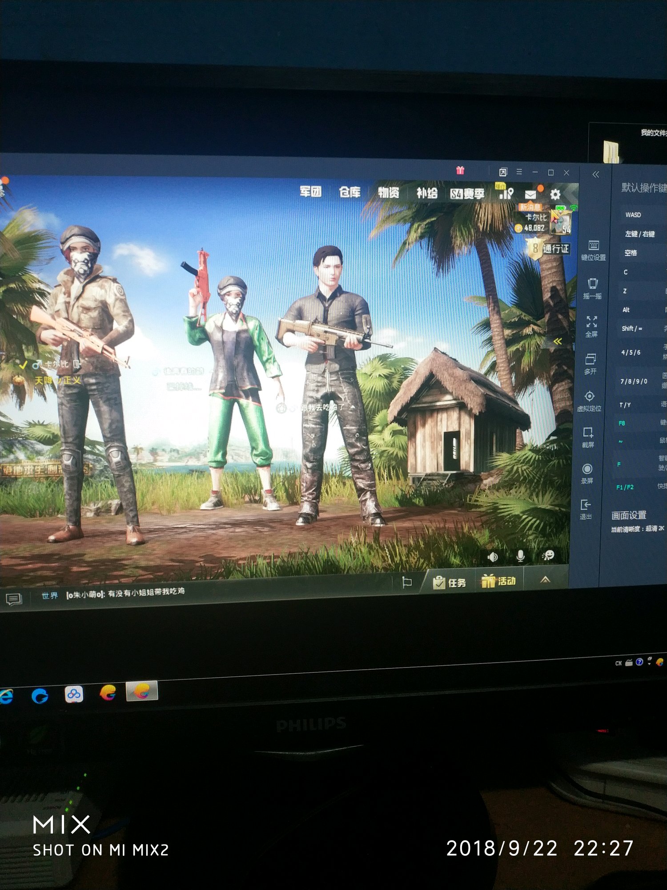Enter 全屏 fullscreen mode
667x890 pixels.
click(x=591, y=327)
